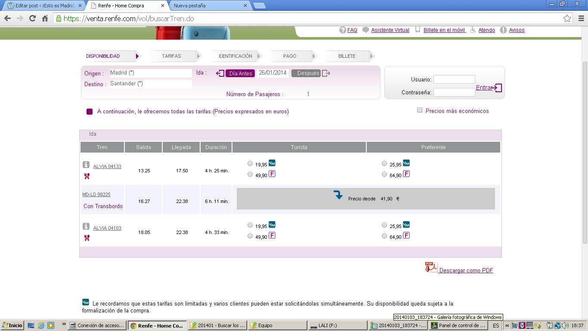Expand the MD-LD 99225 Precio desde bar
Viewport: 588px width, 331px height.
pos(366,199)
